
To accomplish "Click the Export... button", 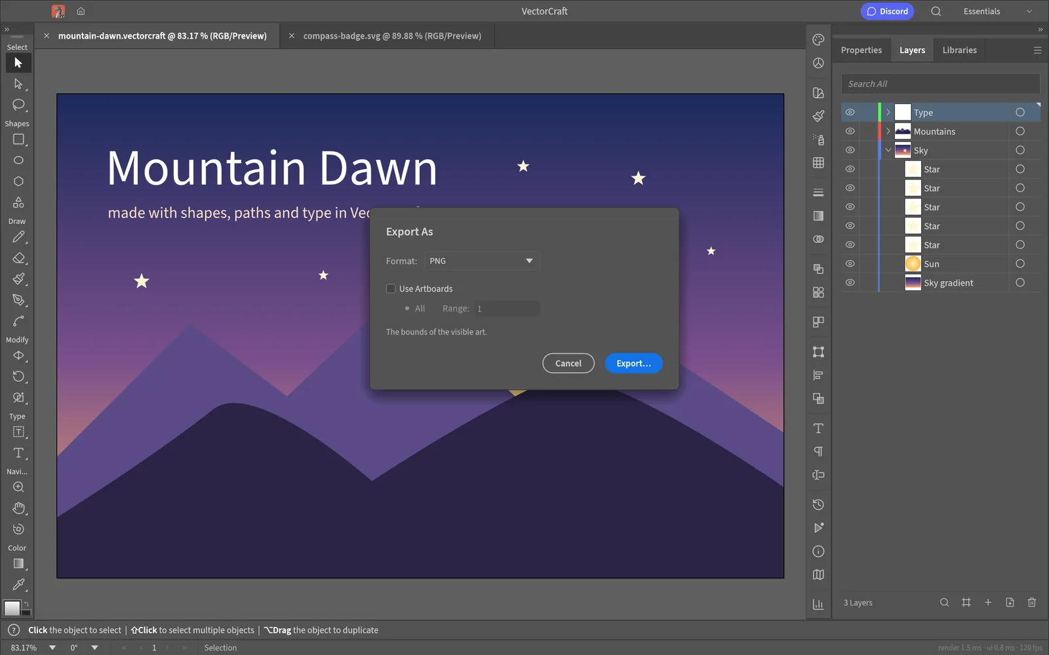I will pos(633,364).
